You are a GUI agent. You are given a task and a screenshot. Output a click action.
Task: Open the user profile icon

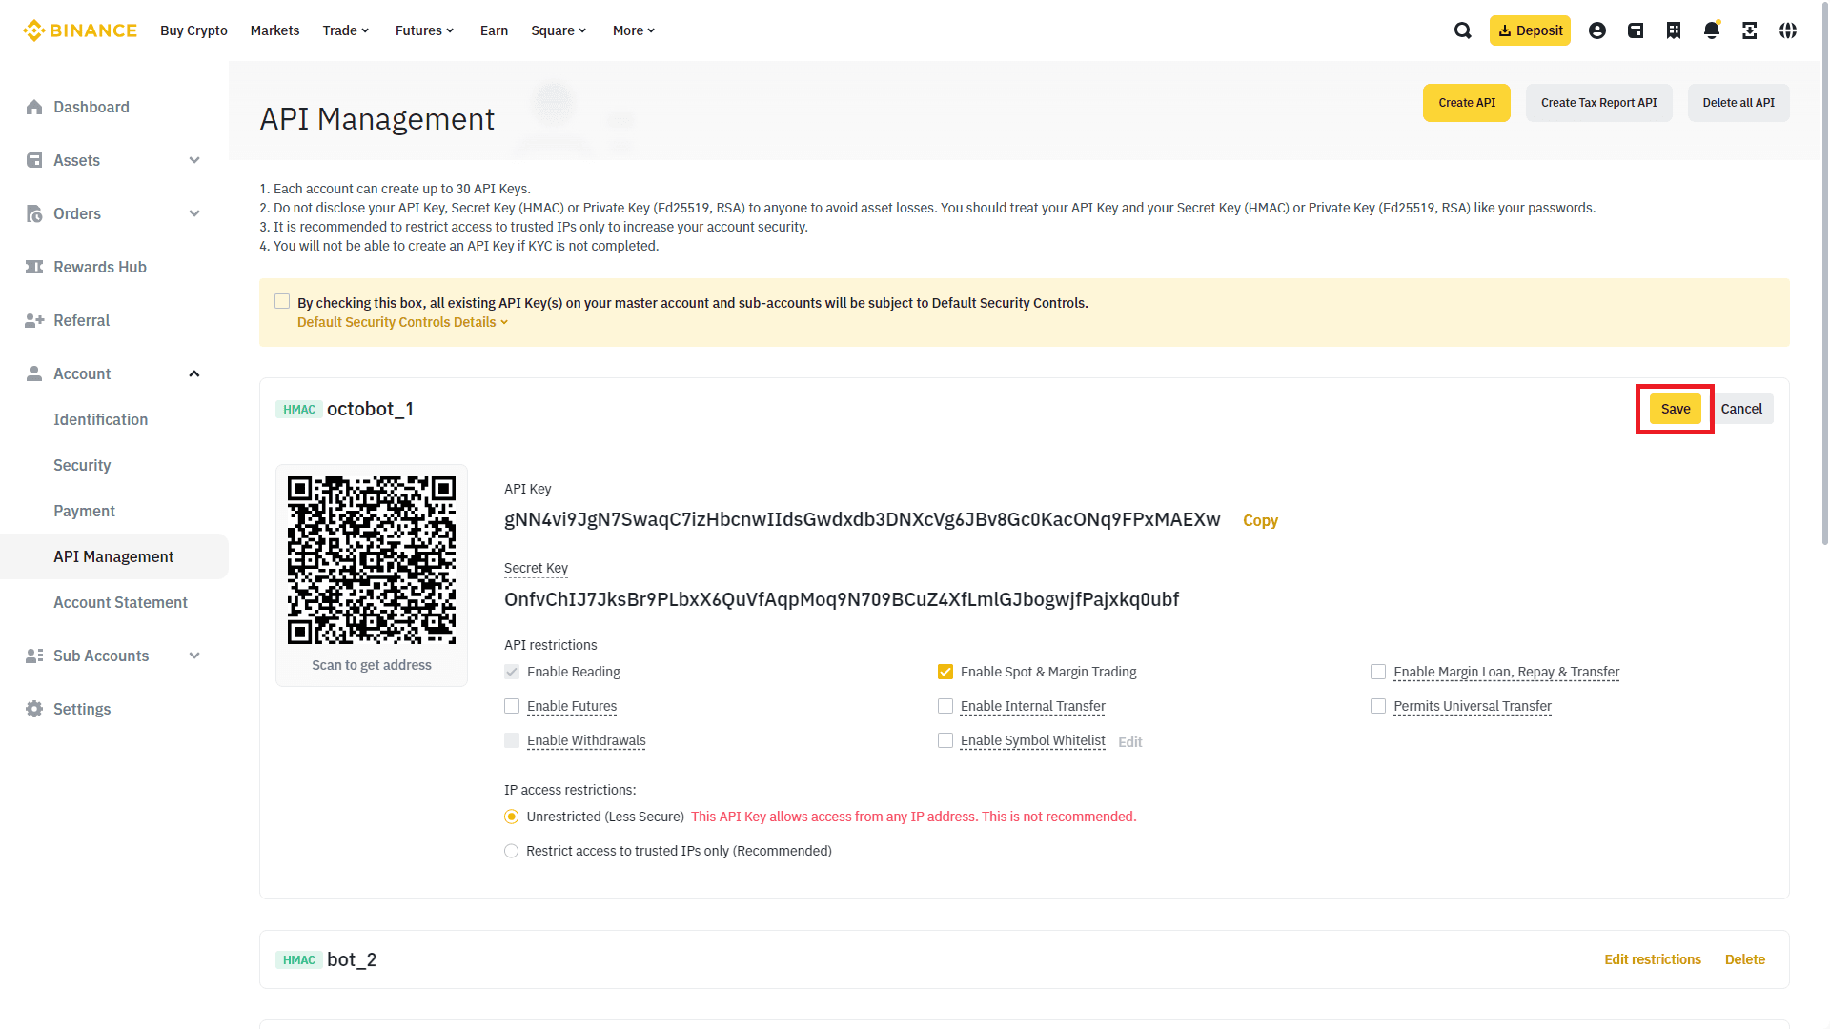1597,30
